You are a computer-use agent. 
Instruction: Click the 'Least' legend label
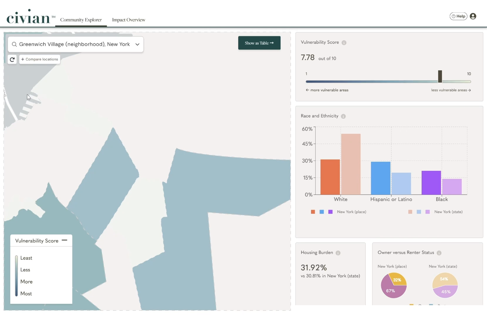pyautogui.click(x=26, y=258)
